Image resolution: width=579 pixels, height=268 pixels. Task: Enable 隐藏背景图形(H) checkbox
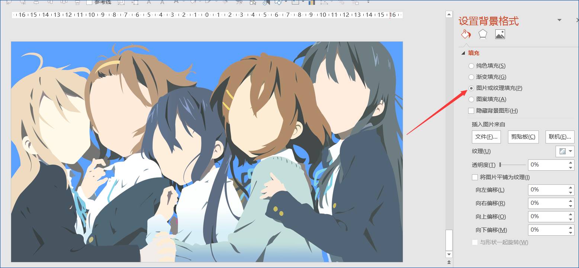[471, 111]
